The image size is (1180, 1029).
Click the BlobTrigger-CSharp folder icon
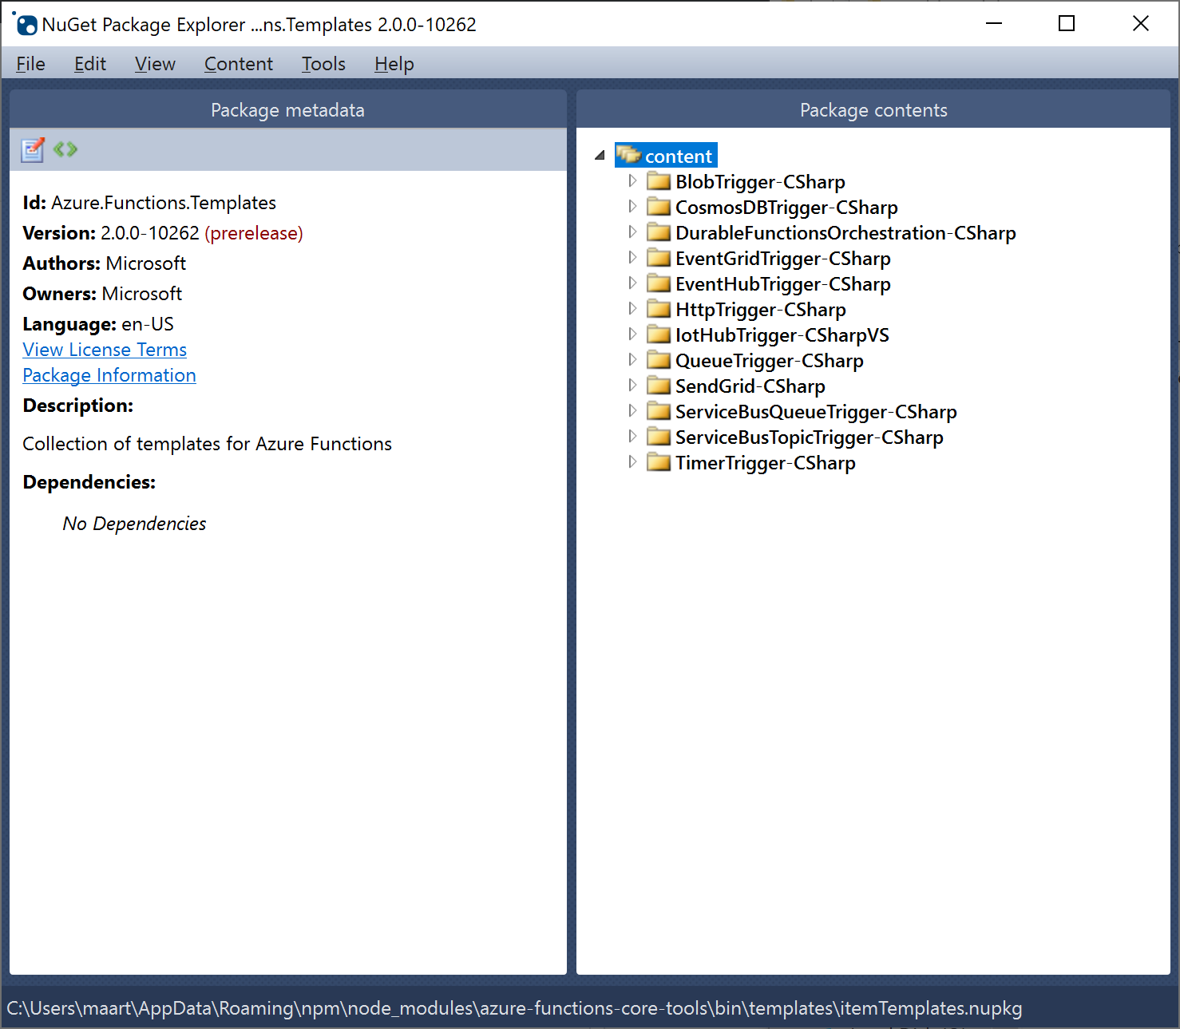tap(659, 181)
